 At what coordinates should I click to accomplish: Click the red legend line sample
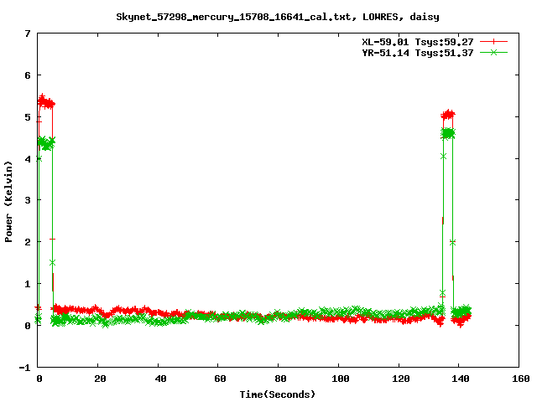(x=493, y=42)
